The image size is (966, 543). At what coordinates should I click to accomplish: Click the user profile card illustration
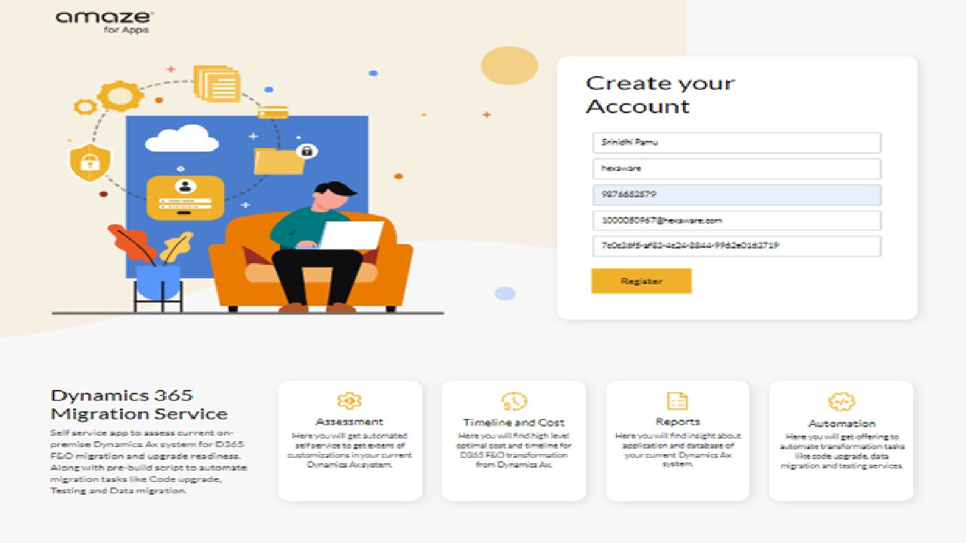pyautogui.click(x=185, y=198)
